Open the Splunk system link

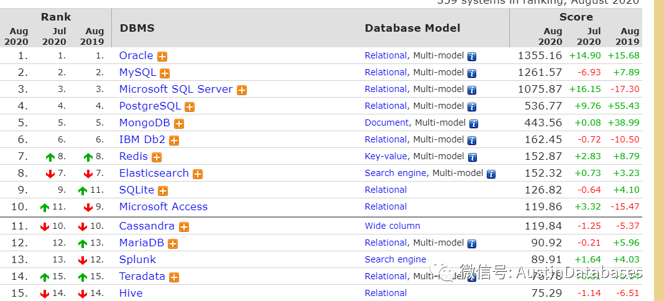tap(137, 259)
